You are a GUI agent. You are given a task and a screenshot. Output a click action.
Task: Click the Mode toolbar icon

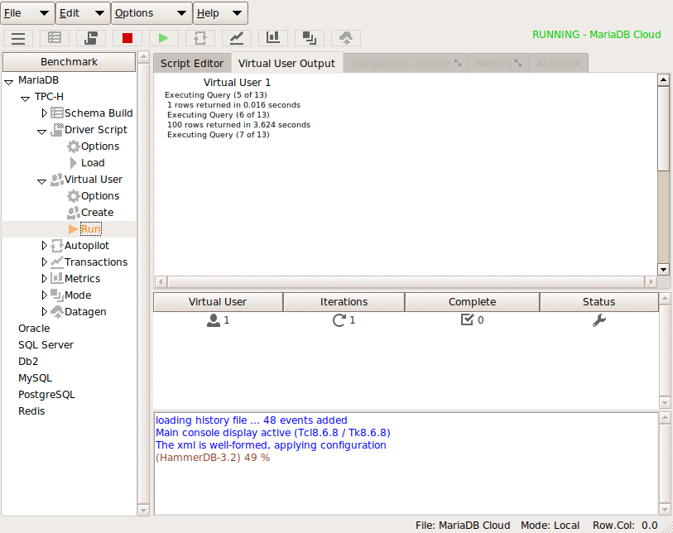coord(310,38)
